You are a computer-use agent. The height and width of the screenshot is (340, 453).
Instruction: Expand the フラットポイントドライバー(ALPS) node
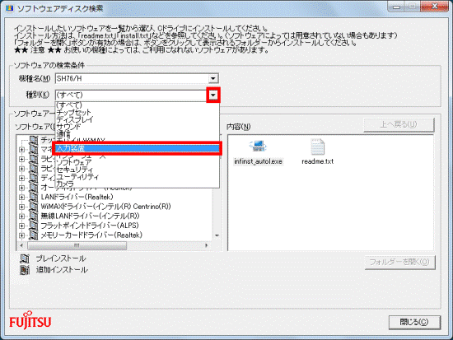21,226
